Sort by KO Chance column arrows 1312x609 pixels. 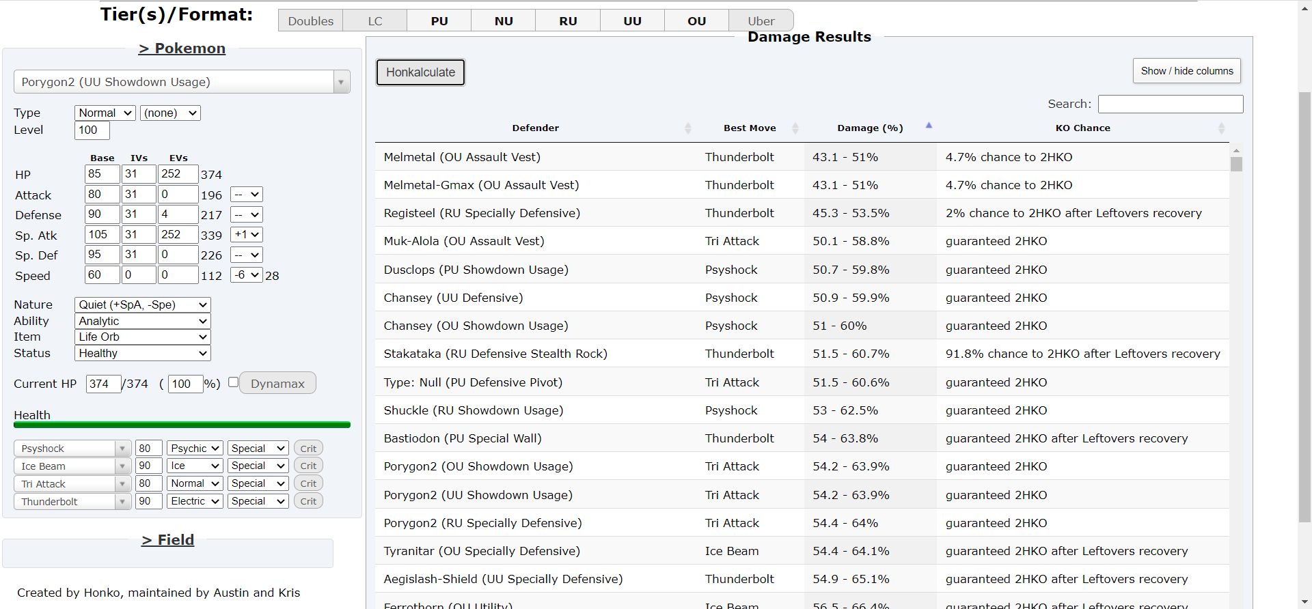coord(1221,128)
